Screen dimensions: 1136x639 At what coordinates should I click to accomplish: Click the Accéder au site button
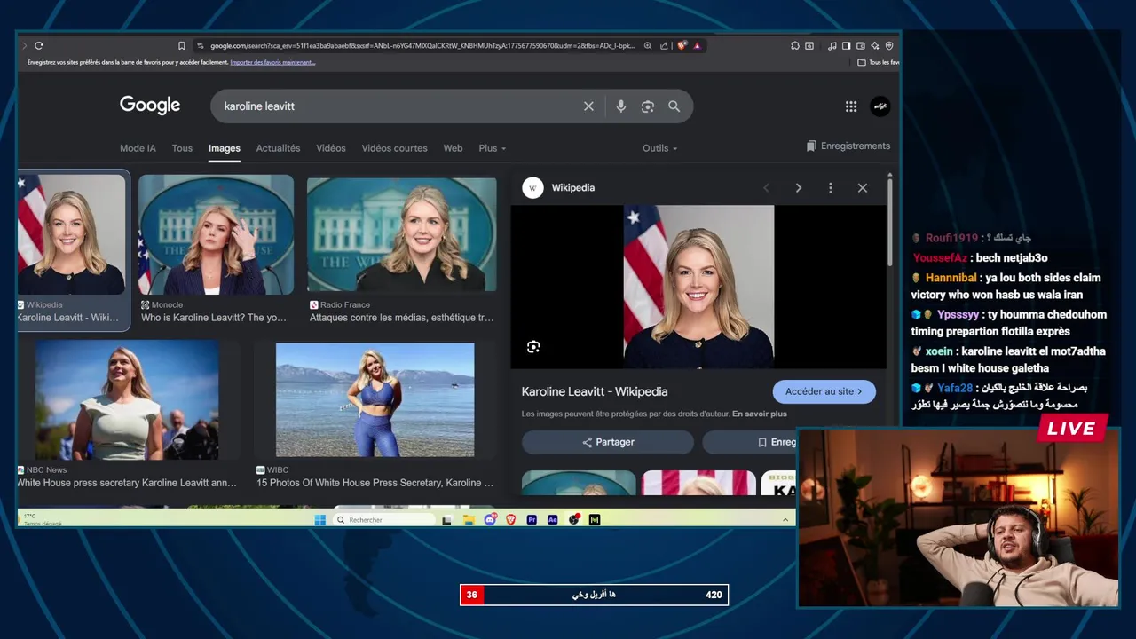[x=824, y=391]
